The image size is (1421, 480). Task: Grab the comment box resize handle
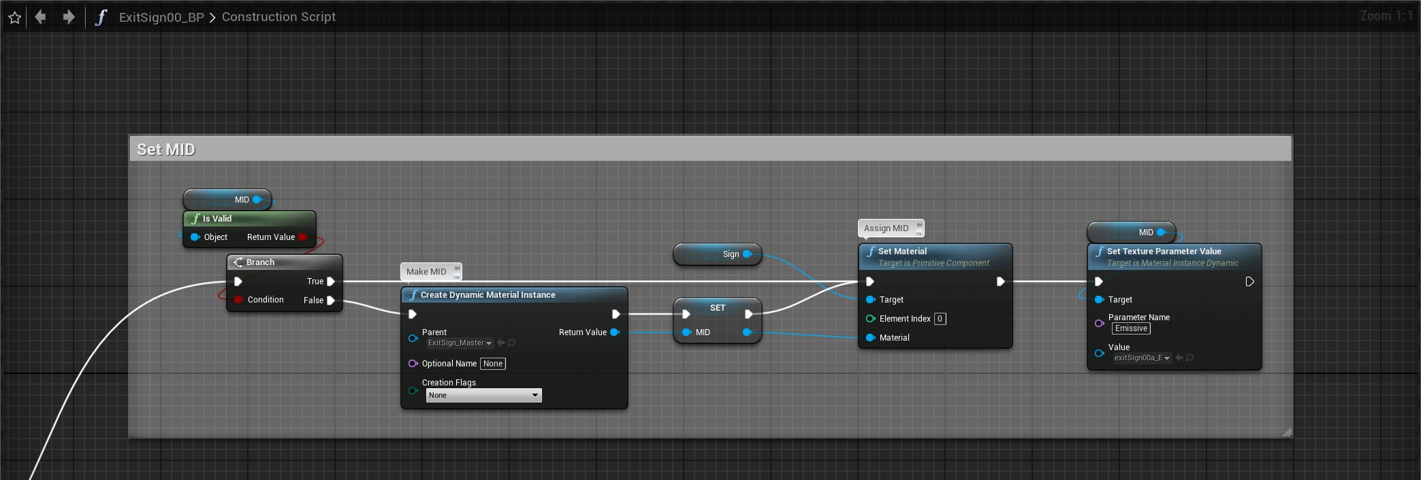click(x=1287, y=432)
